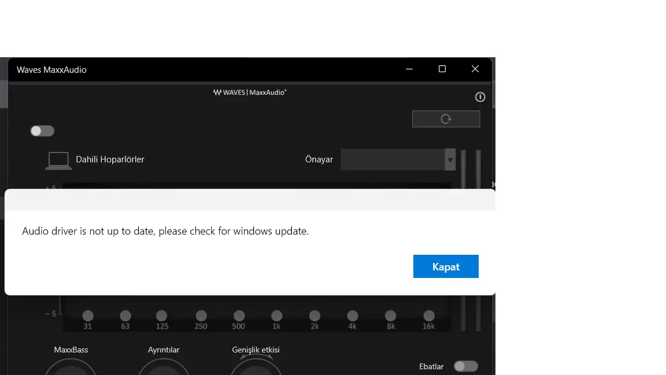Click the audio driver warning message text

point(165,231)
